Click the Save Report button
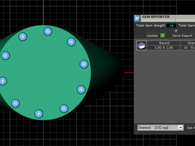 [x=183, y=36]
